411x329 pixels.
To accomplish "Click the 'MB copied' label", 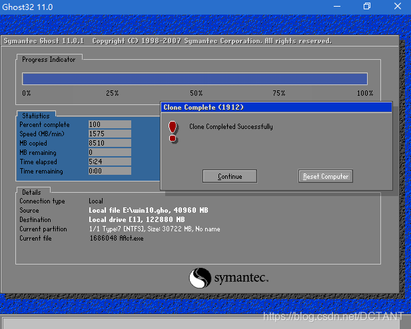I will tap(33, 144).
